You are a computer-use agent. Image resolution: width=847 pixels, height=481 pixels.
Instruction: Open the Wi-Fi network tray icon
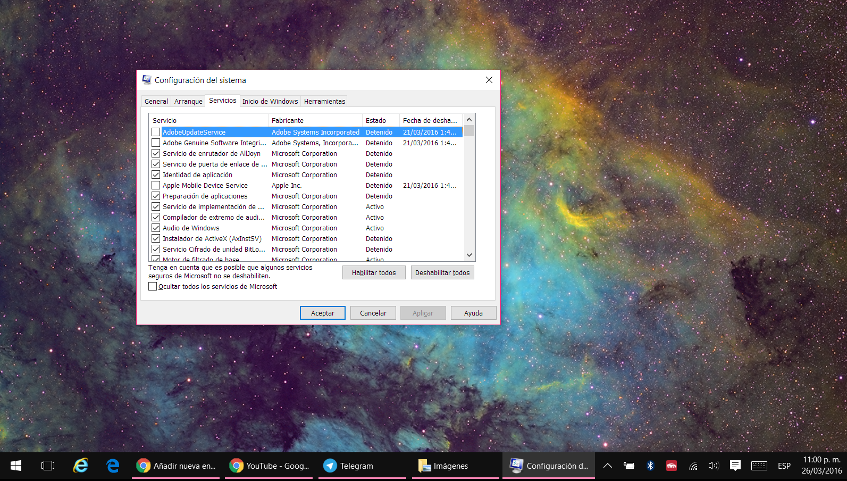(x=693, y=466)
